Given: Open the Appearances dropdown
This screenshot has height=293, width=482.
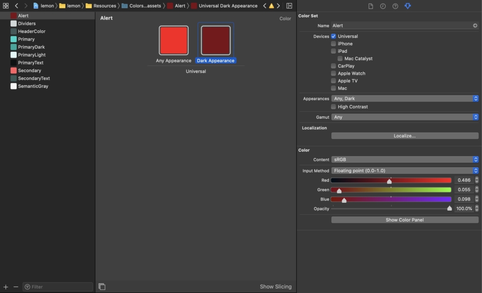Looking at the screenshot, I should point(405,99).
